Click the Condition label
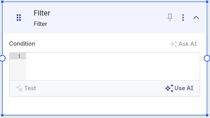Image resolution: width=210 pixels, height=118 pixels. coord(22,44)
